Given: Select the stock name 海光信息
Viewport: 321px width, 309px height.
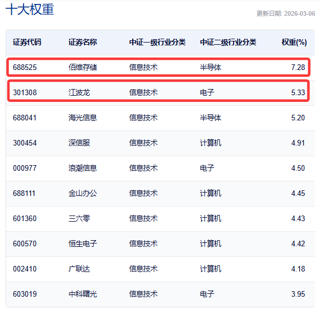Looking at the screenshot, I should click(83, 118).
